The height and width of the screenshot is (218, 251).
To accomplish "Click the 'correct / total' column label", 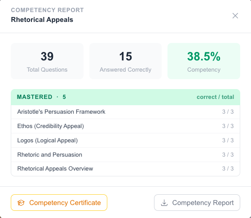I will 215,97.
